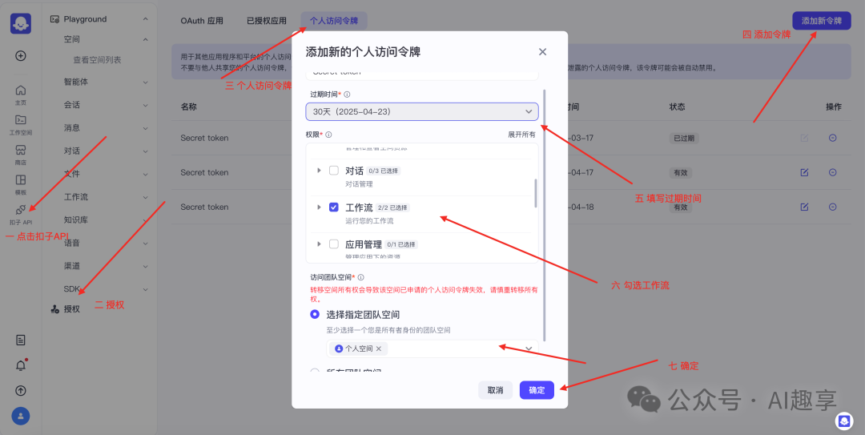Image resolution: width=865 pixels, height=435 pixels.
Task: Delete the token dated 04-18
Action: click(x=832, y=207)
